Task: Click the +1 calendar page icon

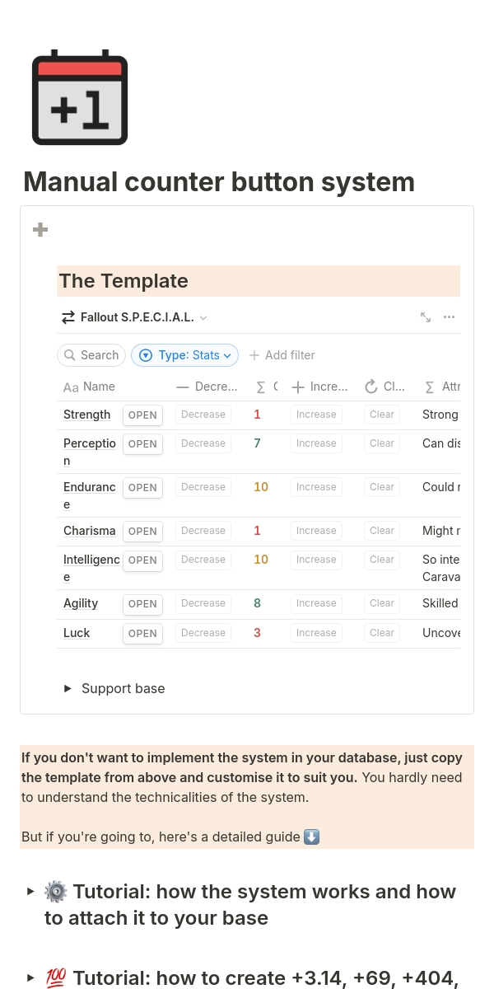Action: [x=80, y=97]
